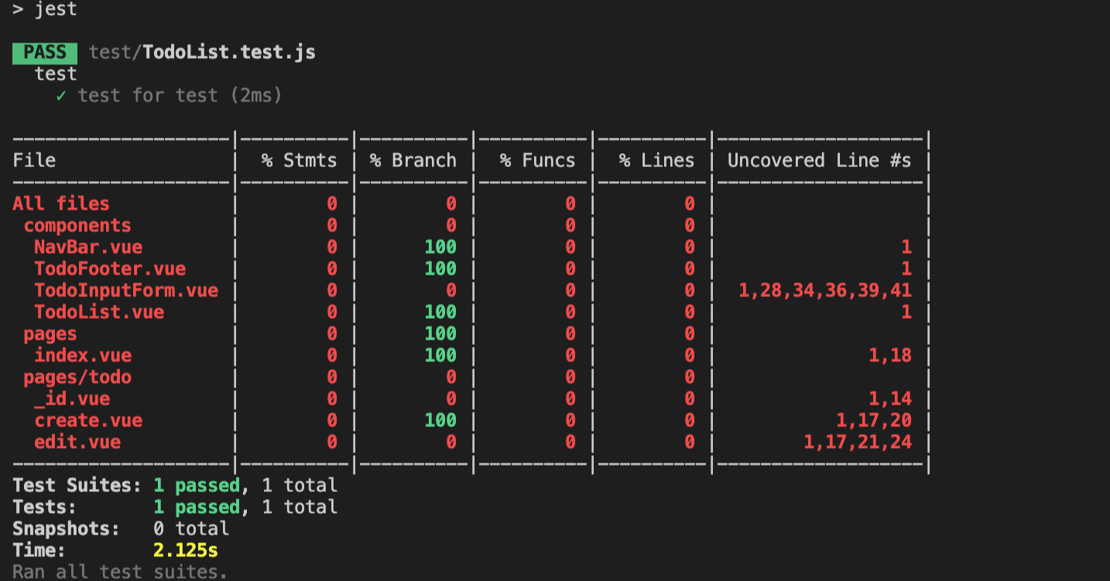Select the 'pages/todo' directory row label
This screenshot has height=581, width=1110.
pos(77,378)
